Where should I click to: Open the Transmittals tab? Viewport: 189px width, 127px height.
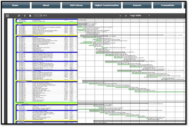point(167,5)
